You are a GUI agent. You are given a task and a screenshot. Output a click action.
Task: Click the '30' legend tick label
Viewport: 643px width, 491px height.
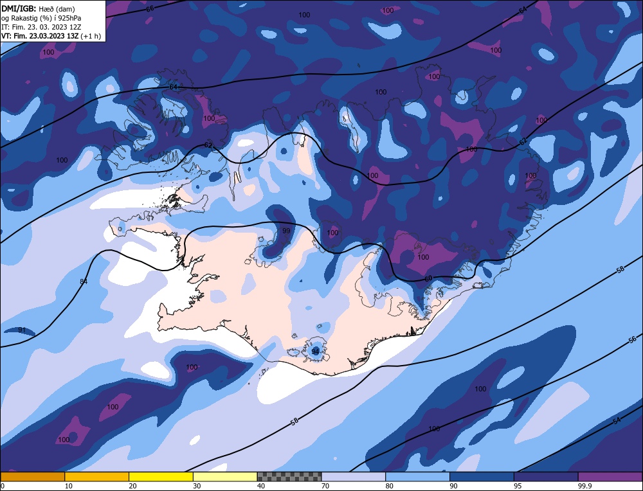197,486
